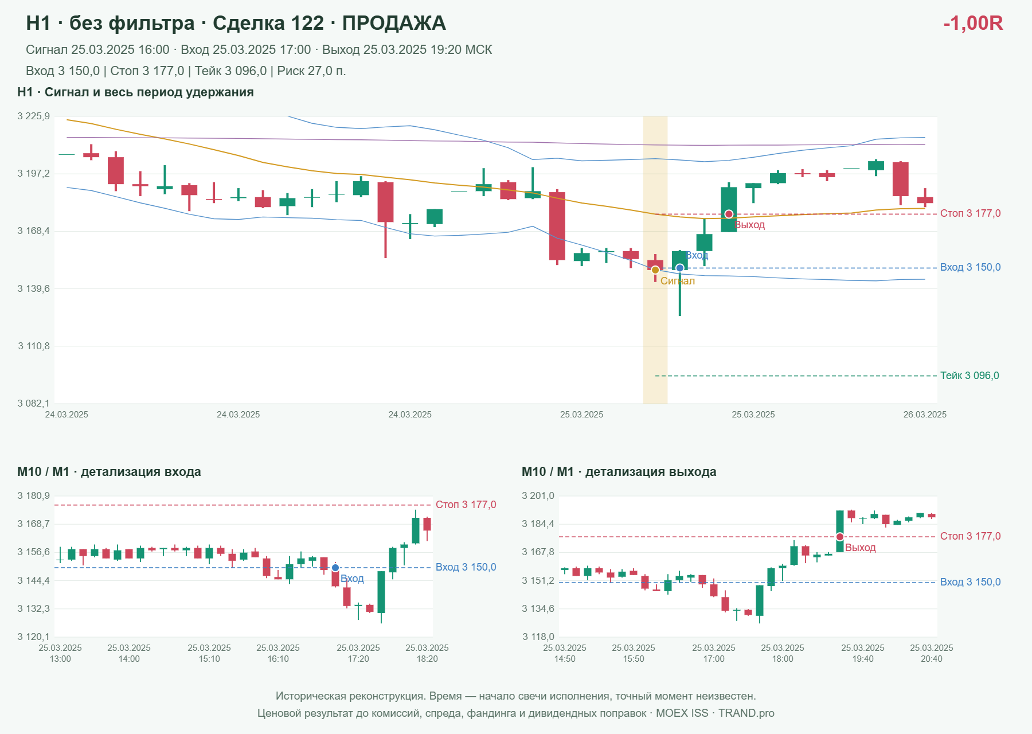Click the 'Выход' caption in the exit detail chart
This screenshot has width=1032, height=734.
point(861,548)
